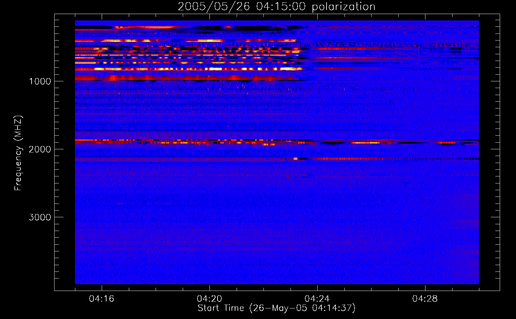This screenshot has height=319, width=516.
Task: Click the 3000 frequency tick label
Action: point(40,217)
